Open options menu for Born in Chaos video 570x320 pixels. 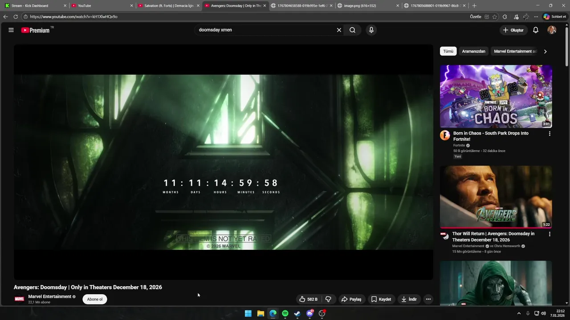point(550,133)
